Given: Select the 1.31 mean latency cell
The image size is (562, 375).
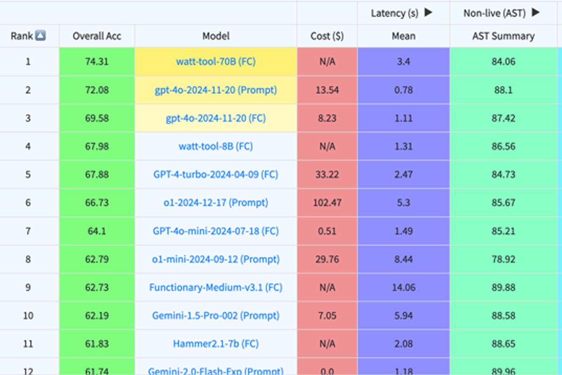Looking at the screenshot, I should pyautogui.click(x=404, y=146).
